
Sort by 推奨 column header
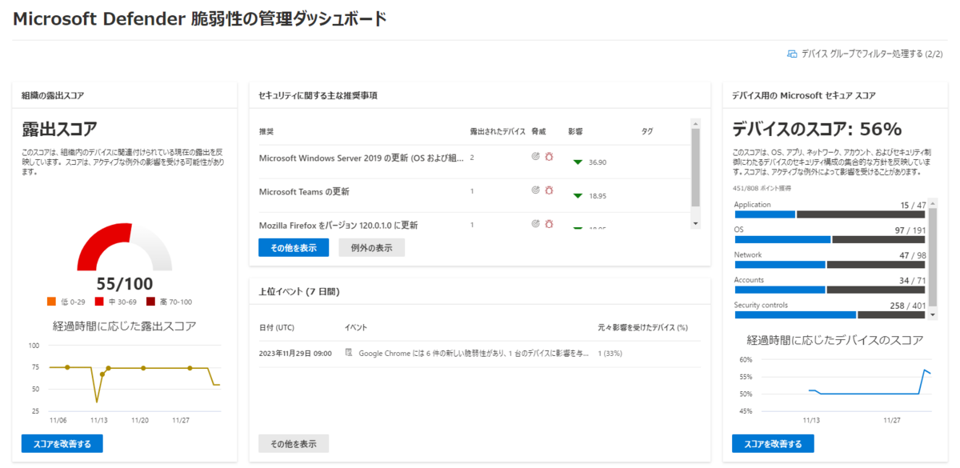click(266, 131)
